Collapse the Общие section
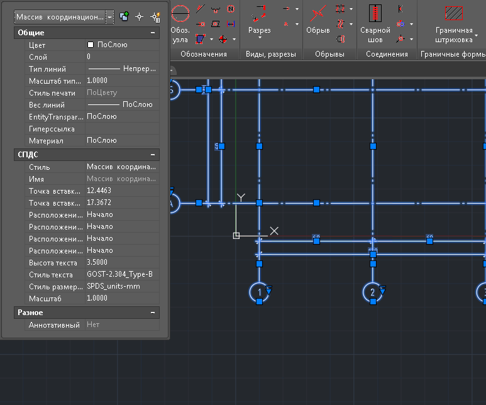Viewport: 486px width, 405px height. [152, 33]
